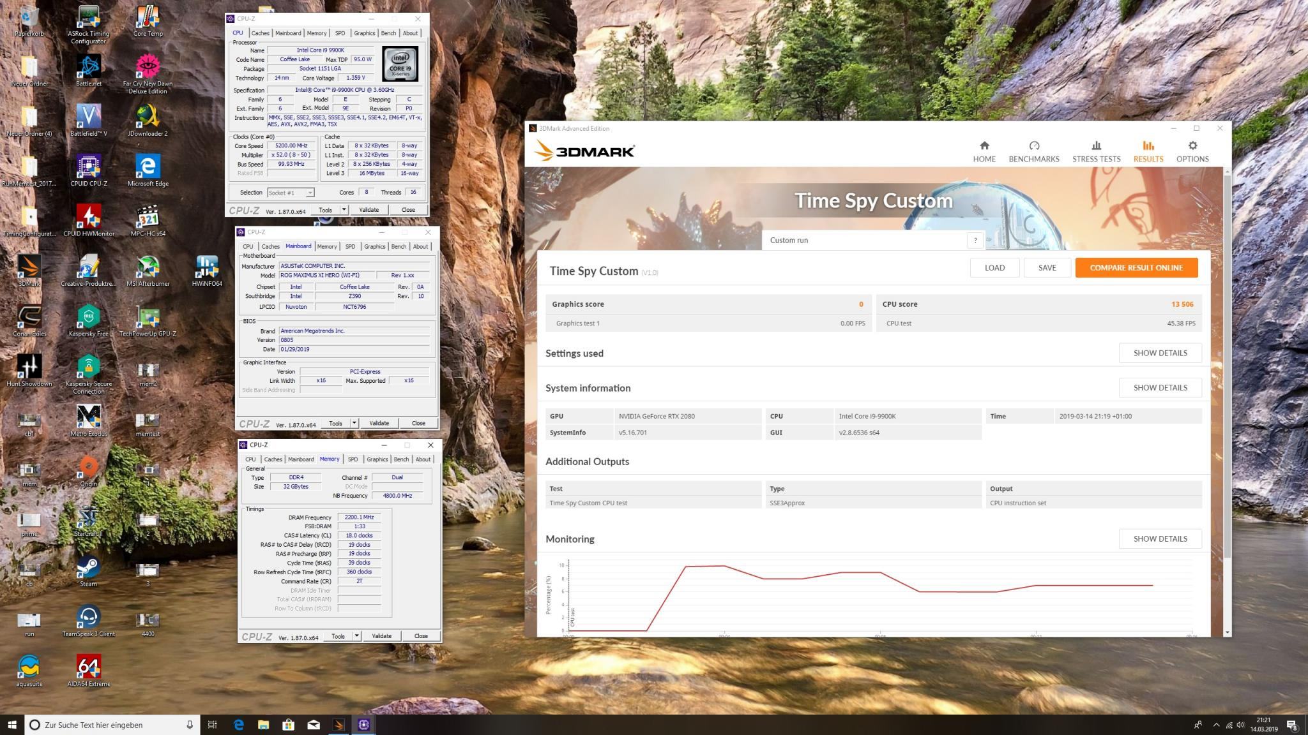Open Task View on taskbar
The width and height of the screenshot is (1308, 735).
(213, 725)
